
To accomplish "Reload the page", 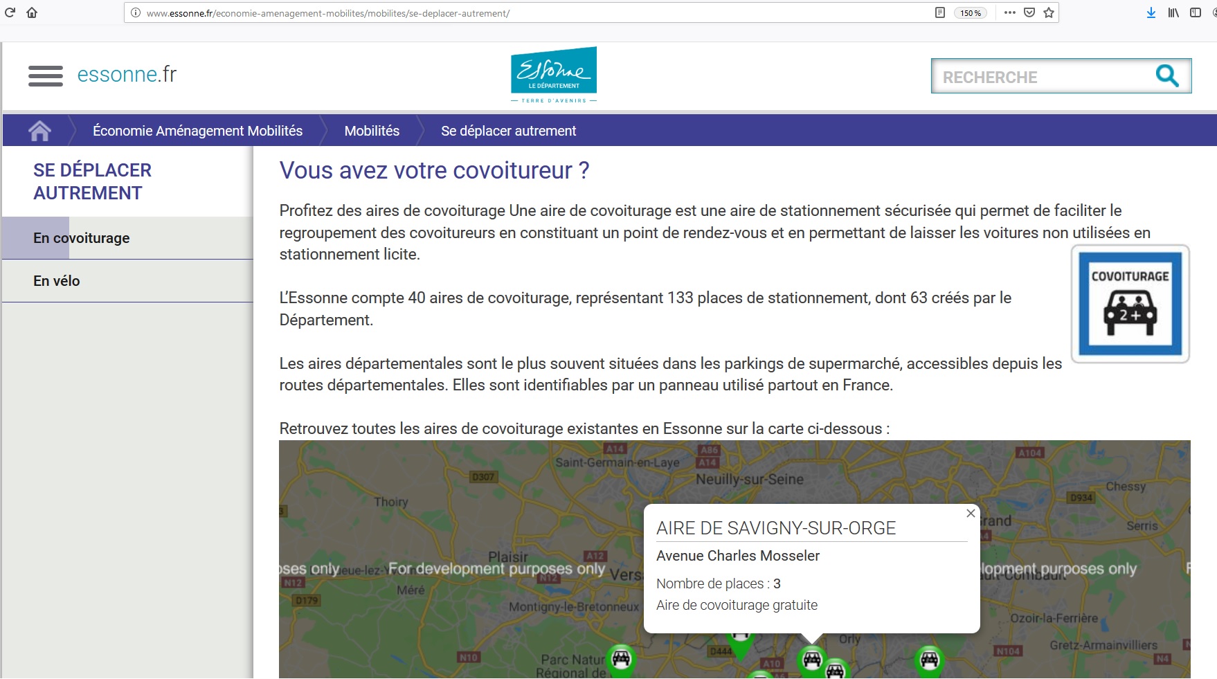I will 10,12.
